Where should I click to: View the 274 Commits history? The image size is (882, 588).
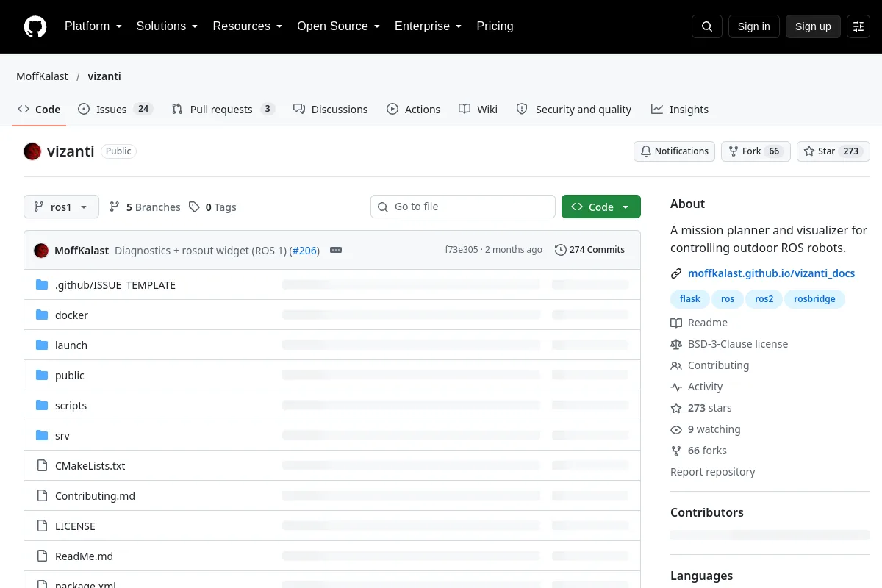(589, 250)
